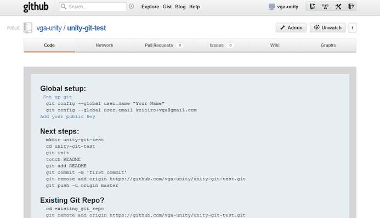Click the GitHub logo
Image resolution: width=380 pixels, height=218 pixels.
[36, 7]
